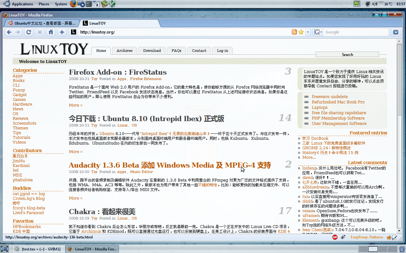Open the bookmarks sidebar icon beside search box
Screen dimensions: 406x253
396,32
